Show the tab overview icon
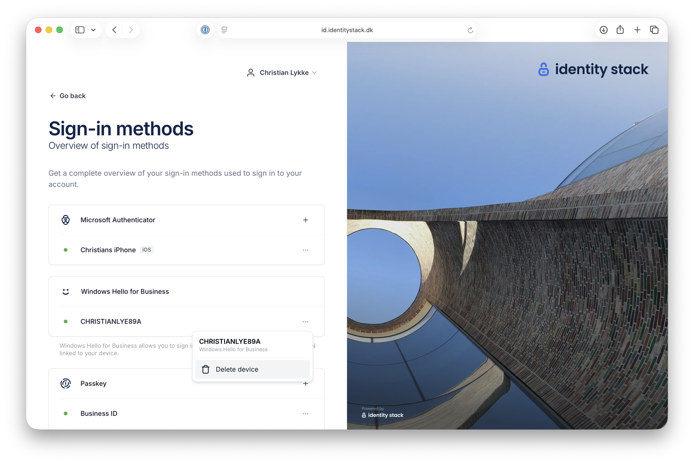694x464 pixels. [654, 30]
